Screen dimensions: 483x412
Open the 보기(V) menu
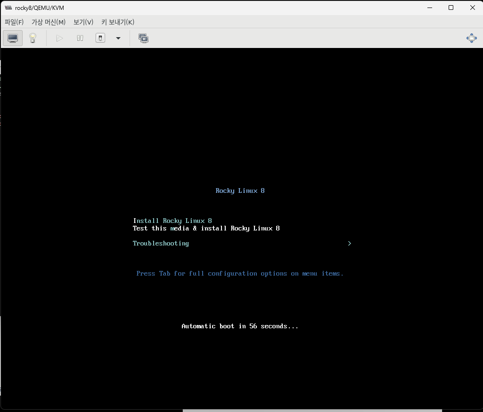coord(83,22)
